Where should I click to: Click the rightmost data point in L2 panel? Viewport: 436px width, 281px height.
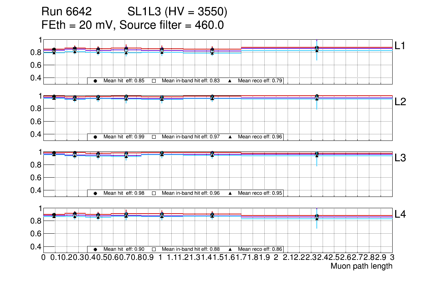(317, 97)
